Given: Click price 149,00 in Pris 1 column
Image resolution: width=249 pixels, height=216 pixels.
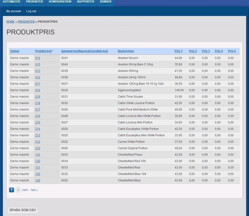Looking at the screenshot, I should pos(179,90).
